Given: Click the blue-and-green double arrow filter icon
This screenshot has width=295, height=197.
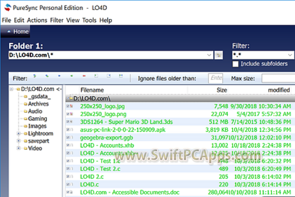Looking at the screenshot, I should [47, 76].
